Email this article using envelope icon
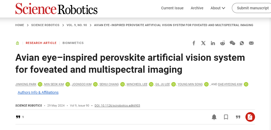 251,43
